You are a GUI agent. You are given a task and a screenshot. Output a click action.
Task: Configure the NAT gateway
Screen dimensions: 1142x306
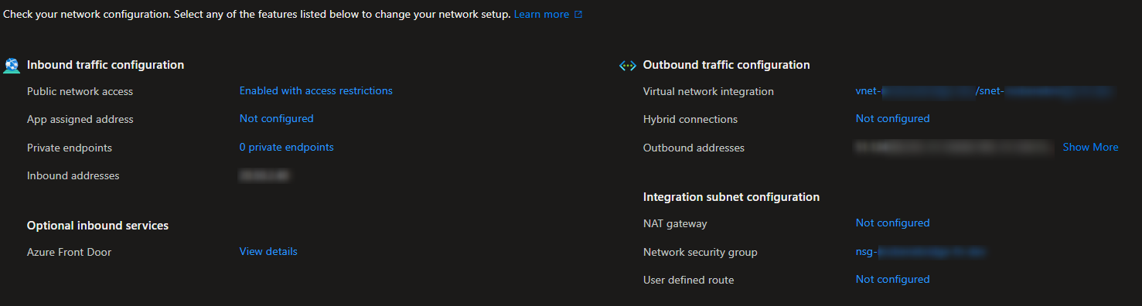(x=893, y=223)
